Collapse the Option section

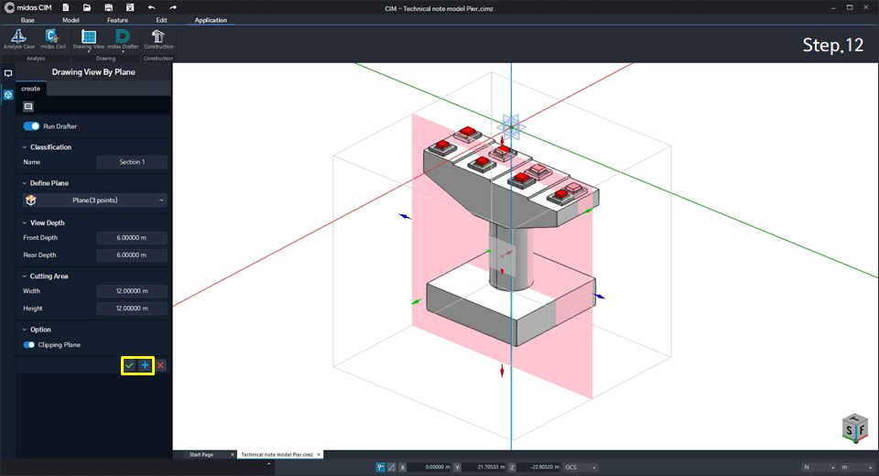(25, 330)
